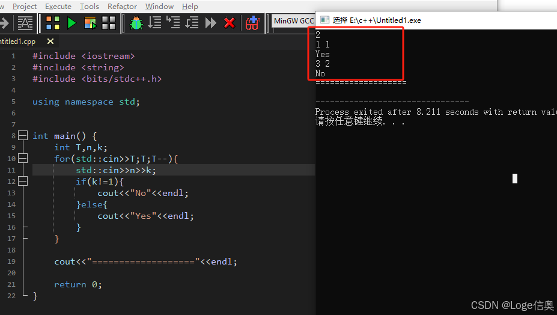Click the console window icon beside Untitled1.exe title
This screenshot has width=557, height=315.
(324, 20)
